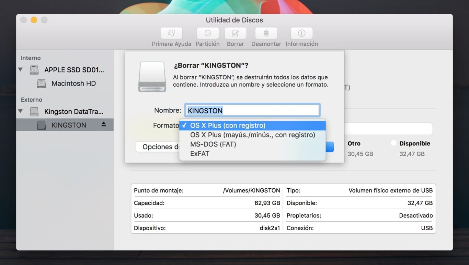The width and height of the screenshot is (469, 265).
Task: Minimize the Utilidad de Discos window
Action: [34, 20]
